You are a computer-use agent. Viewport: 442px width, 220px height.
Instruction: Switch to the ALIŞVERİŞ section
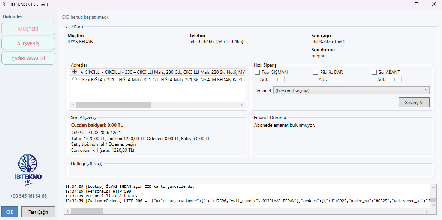(x=28, y=43)
